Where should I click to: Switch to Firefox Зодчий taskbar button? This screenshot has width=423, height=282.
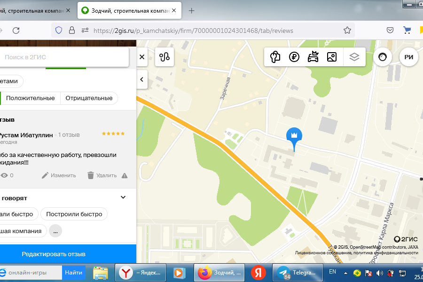[x=219, y=273]
